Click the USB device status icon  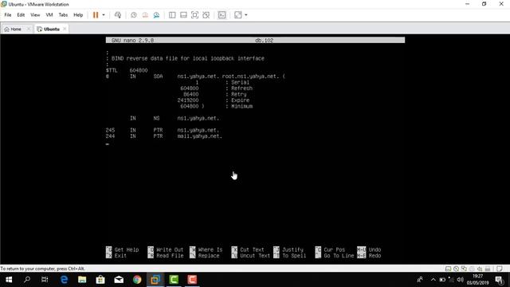[487, 269]
